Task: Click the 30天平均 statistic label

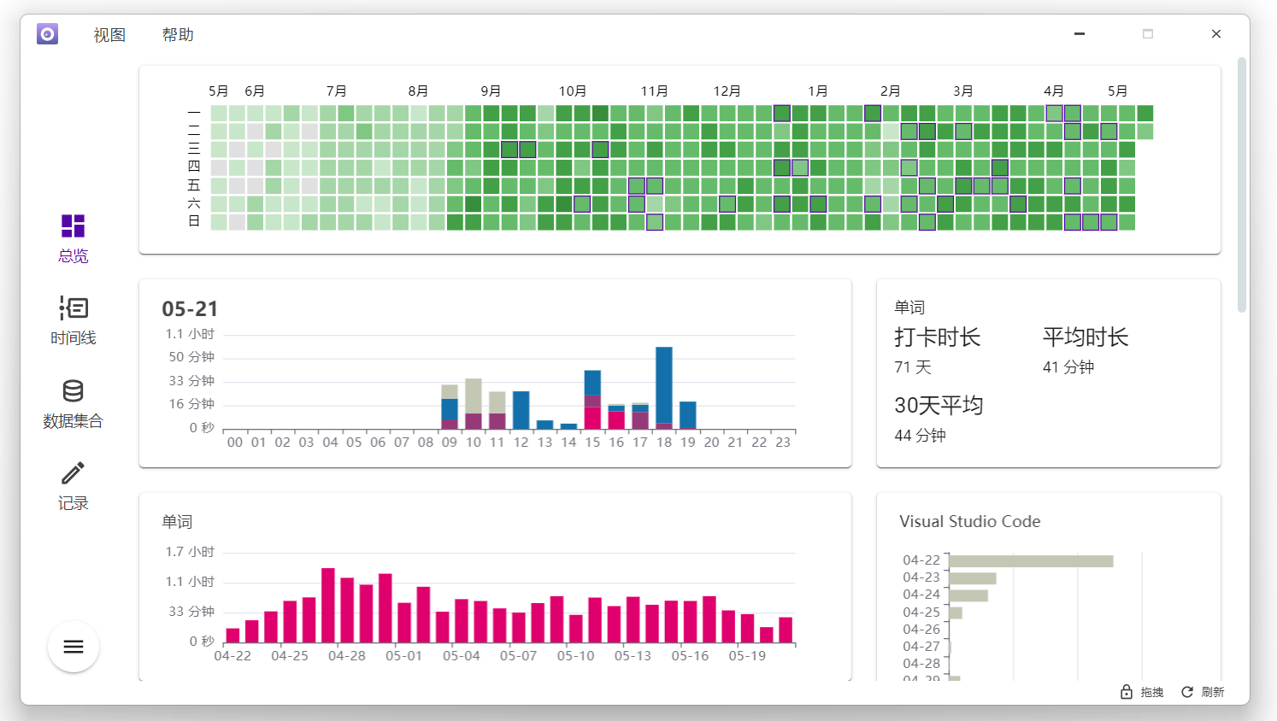Action: pos(939,405)
